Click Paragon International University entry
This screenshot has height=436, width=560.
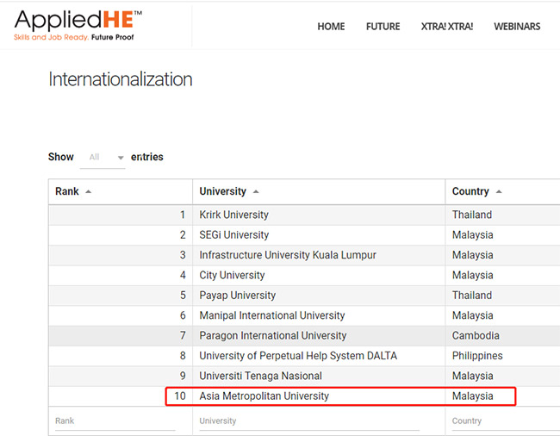273,336
